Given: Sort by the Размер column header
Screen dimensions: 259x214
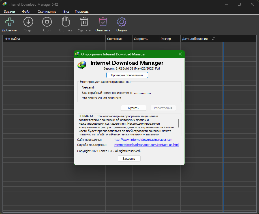Looking at the screenshot, I should tap(170, 39).
